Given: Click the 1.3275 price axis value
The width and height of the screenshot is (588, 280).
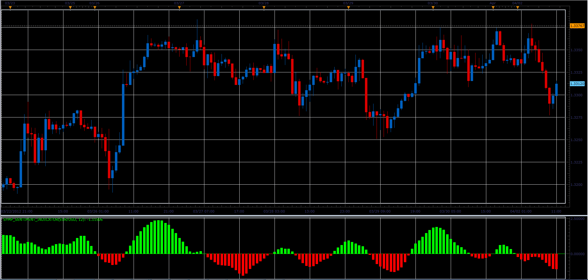Looking at the screenshot, I should pos(576,117).
